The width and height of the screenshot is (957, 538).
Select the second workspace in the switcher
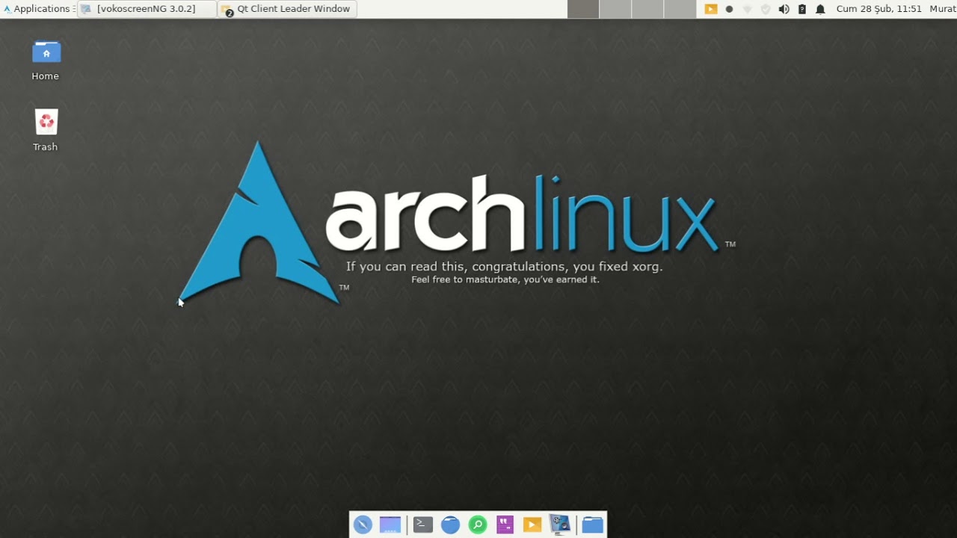[x=615, y=9]
